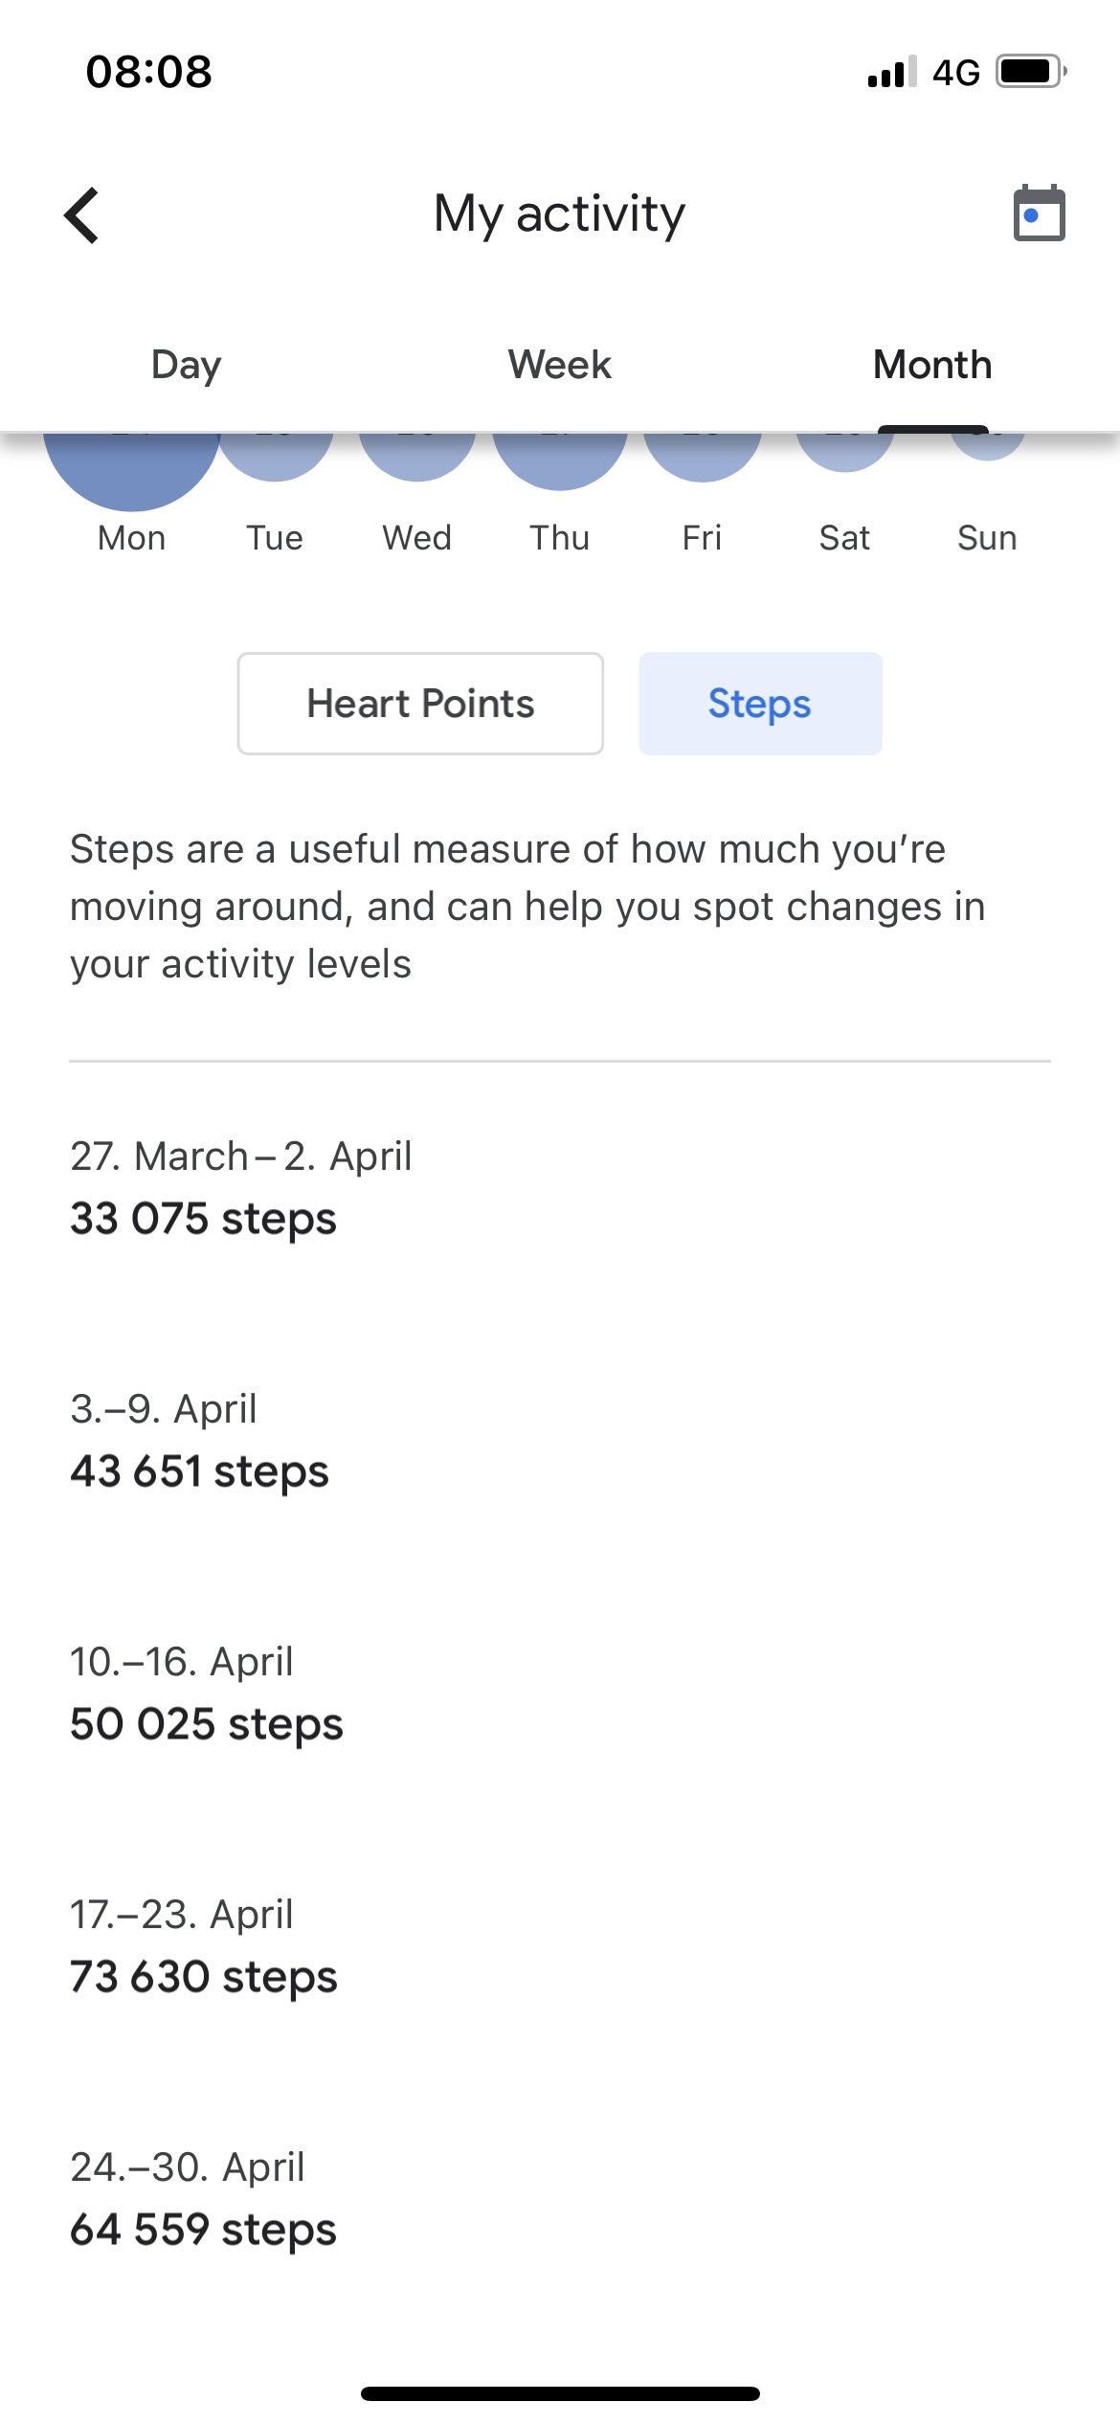Tap Monday's activity bubble
Image resolution: width=1120 pixels, height=2424 pixels.
[x=132, y=469]
